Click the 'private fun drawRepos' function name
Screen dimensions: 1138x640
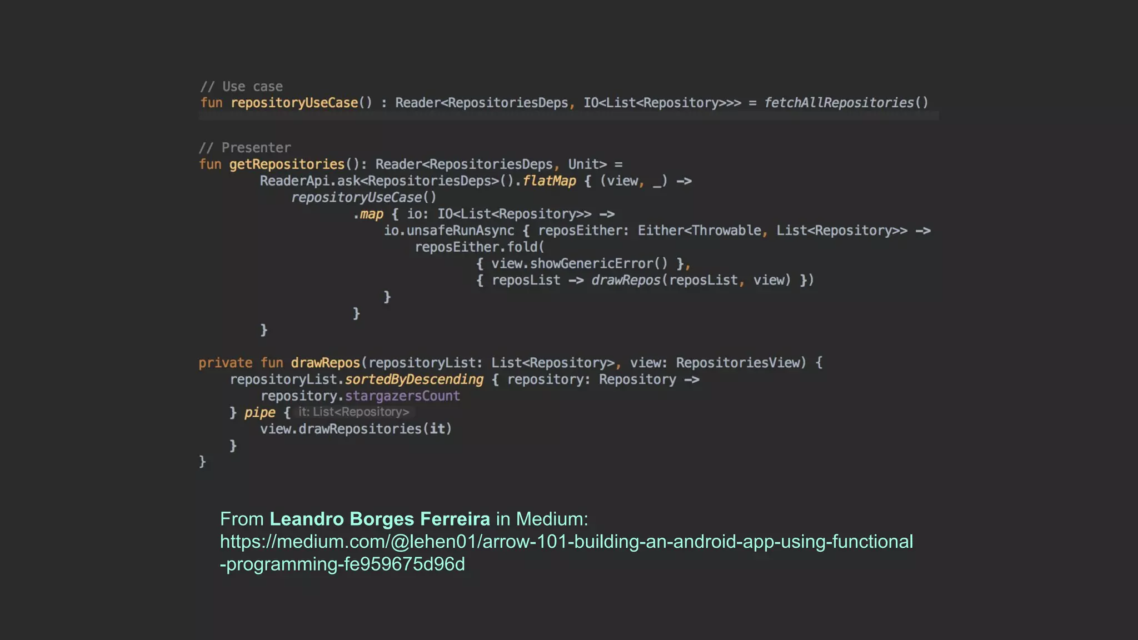tap(326, 363)
